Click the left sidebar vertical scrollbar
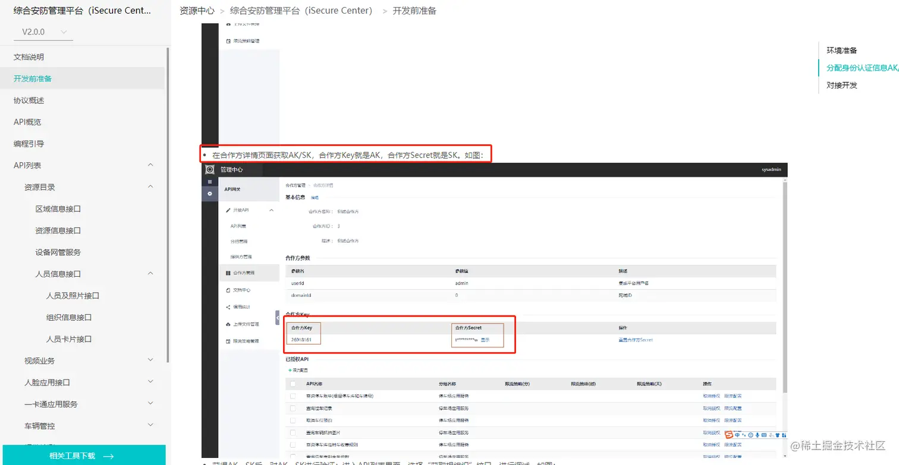 tap(168, 205)
